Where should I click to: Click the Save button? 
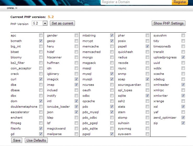pos(17,140)
